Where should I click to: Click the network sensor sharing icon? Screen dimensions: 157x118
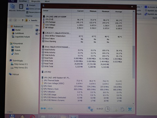[91, 109]
